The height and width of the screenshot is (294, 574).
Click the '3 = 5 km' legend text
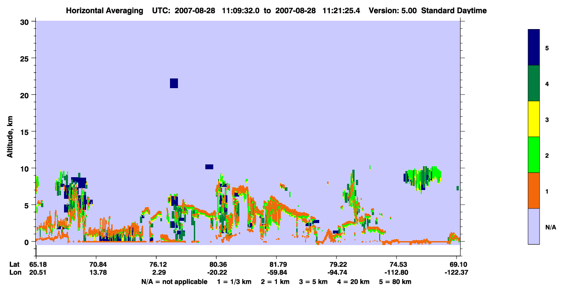pyautogui.click(x=313, y=282)
